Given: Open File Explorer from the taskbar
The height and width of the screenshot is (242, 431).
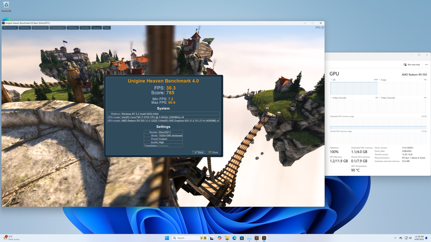Looking at the screenshot, I should coord(227,238).
